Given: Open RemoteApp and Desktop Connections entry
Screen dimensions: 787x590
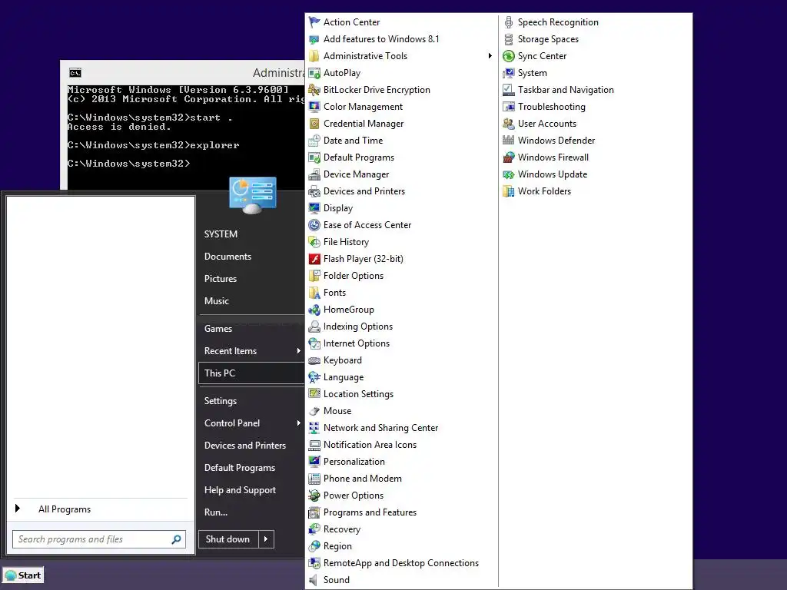Looking at the screenshot, I should (400, 563).
